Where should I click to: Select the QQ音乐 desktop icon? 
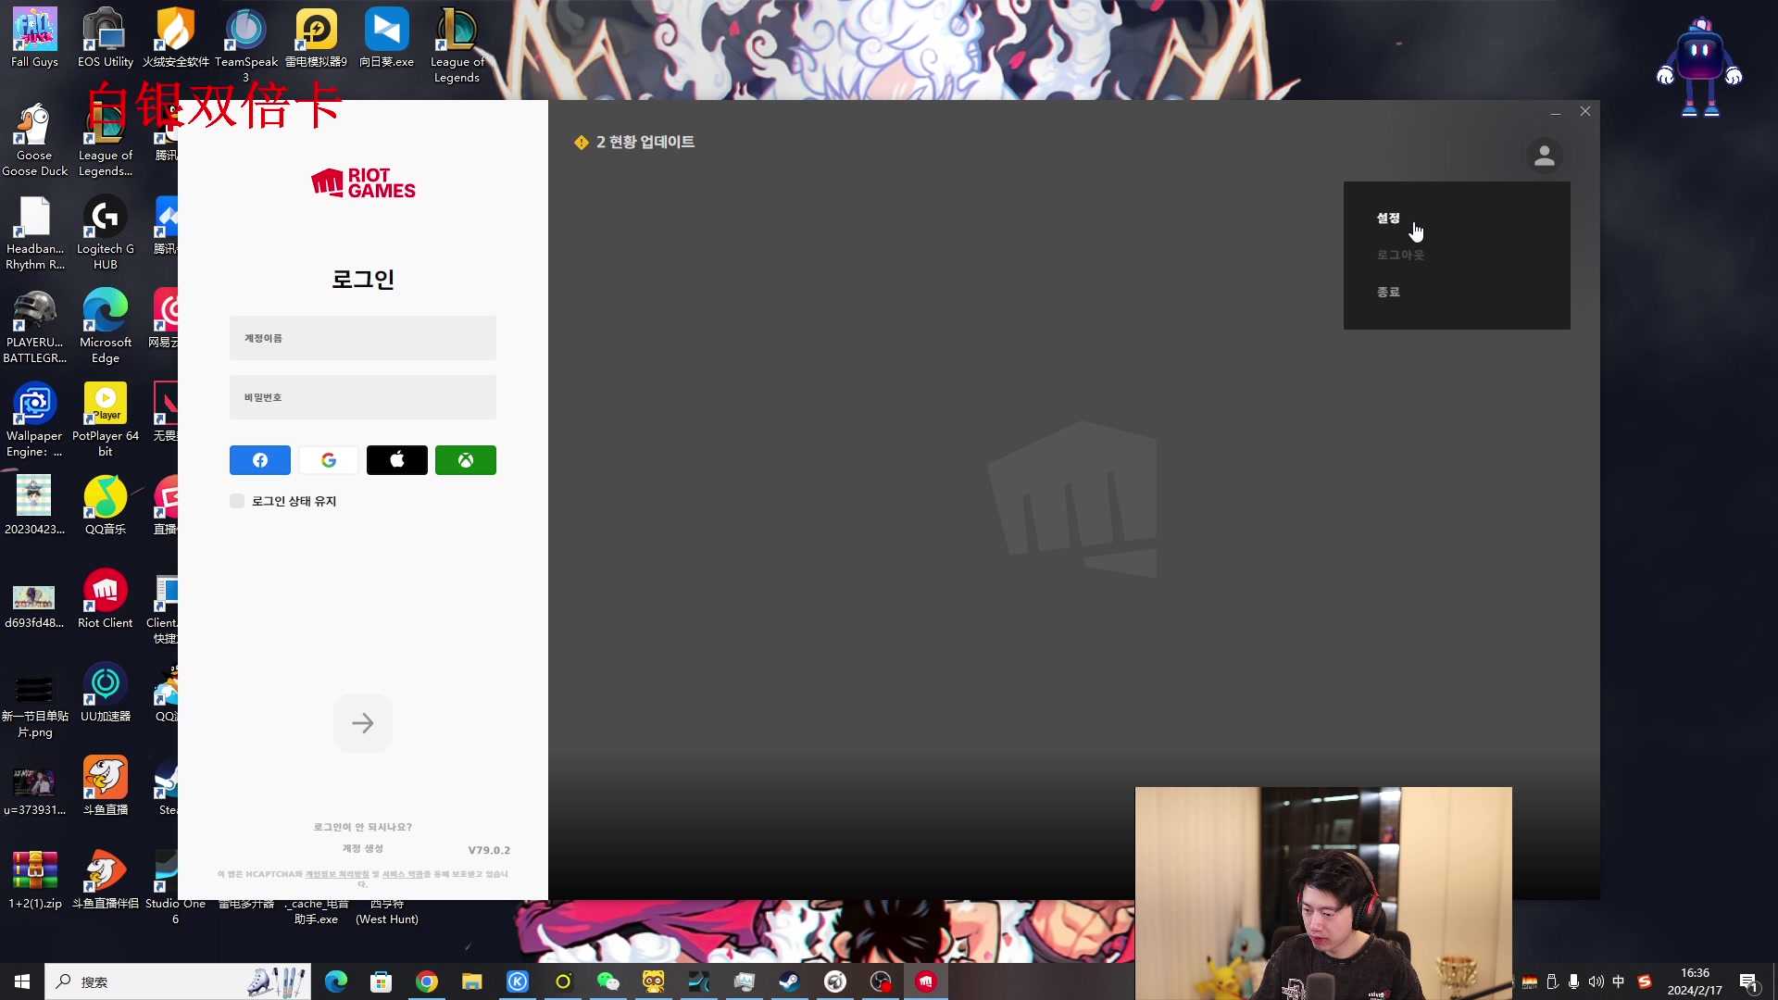click(x=106, y=506)
